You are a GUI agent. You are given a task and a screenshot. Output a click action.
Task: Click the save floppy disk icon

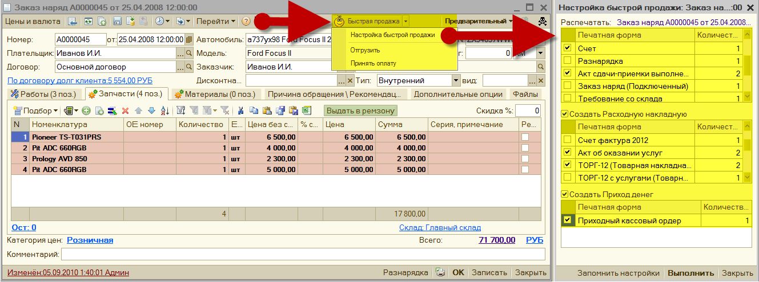coord(117,21)
